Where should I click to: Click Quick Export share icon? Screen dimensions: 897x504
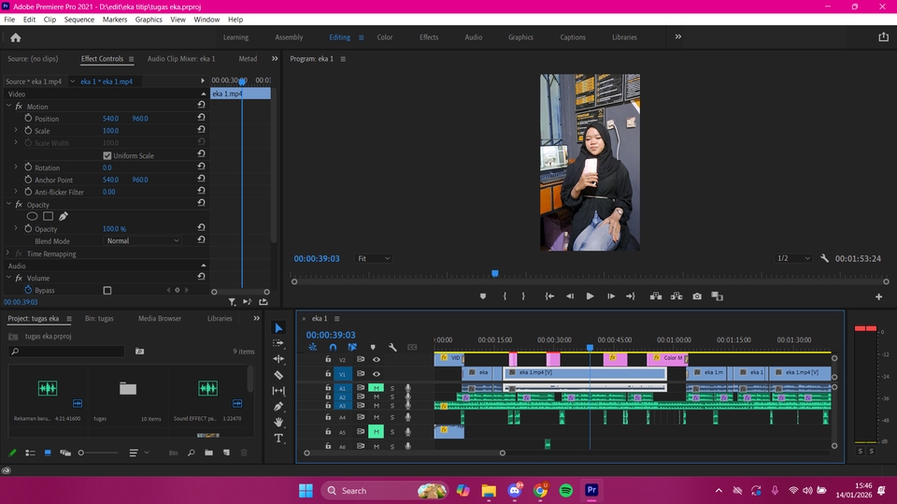coord(883,36)
